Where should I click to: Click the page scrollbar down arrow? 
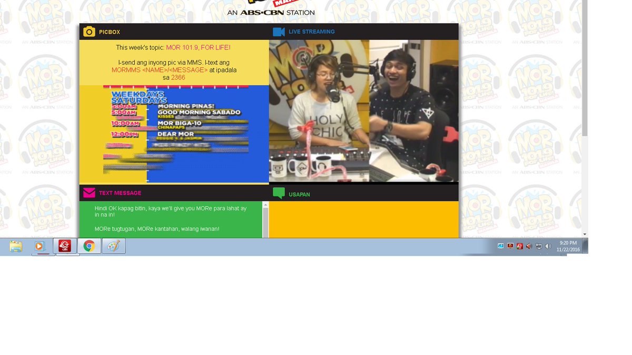[x=585, y=234]
